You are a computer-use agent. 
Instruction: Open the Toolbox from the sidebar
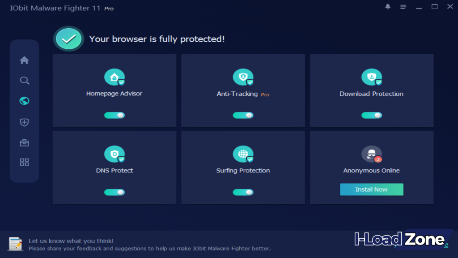click(x=24, y=142)
